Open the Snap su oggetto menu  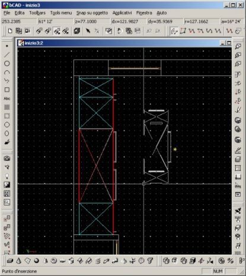point(92,13)
